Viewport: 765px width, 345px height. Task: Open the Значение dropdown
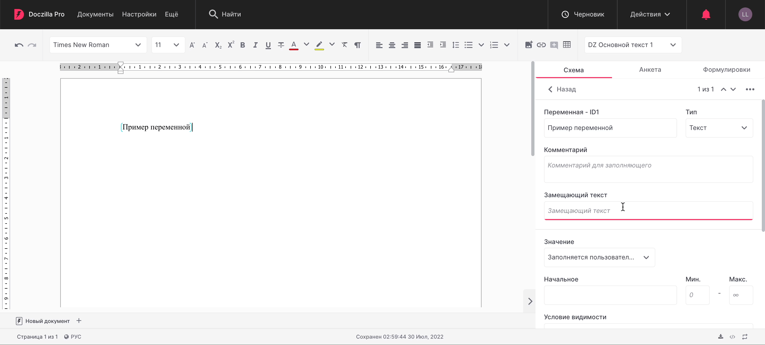(599, 257)
